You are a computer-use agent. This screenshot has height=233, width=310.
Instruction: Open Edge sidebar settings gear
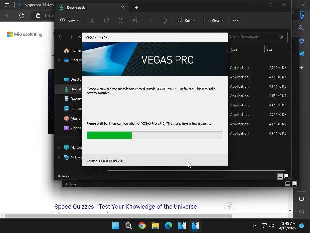tap(302, 211)
